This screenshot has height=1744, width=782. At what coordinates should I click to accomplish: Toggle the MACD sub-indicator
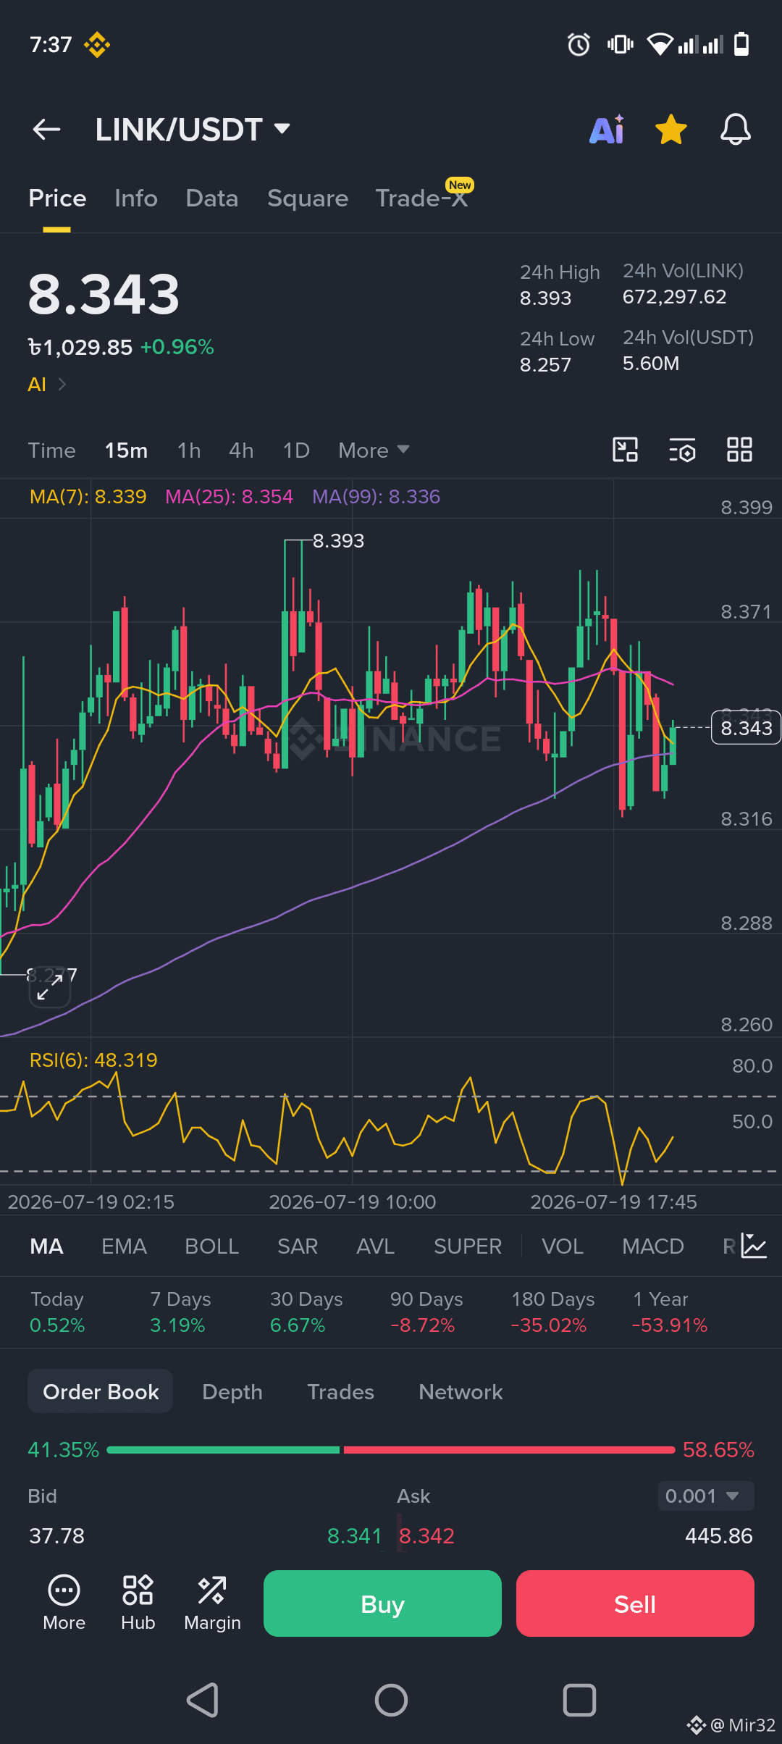[653, 1246]
